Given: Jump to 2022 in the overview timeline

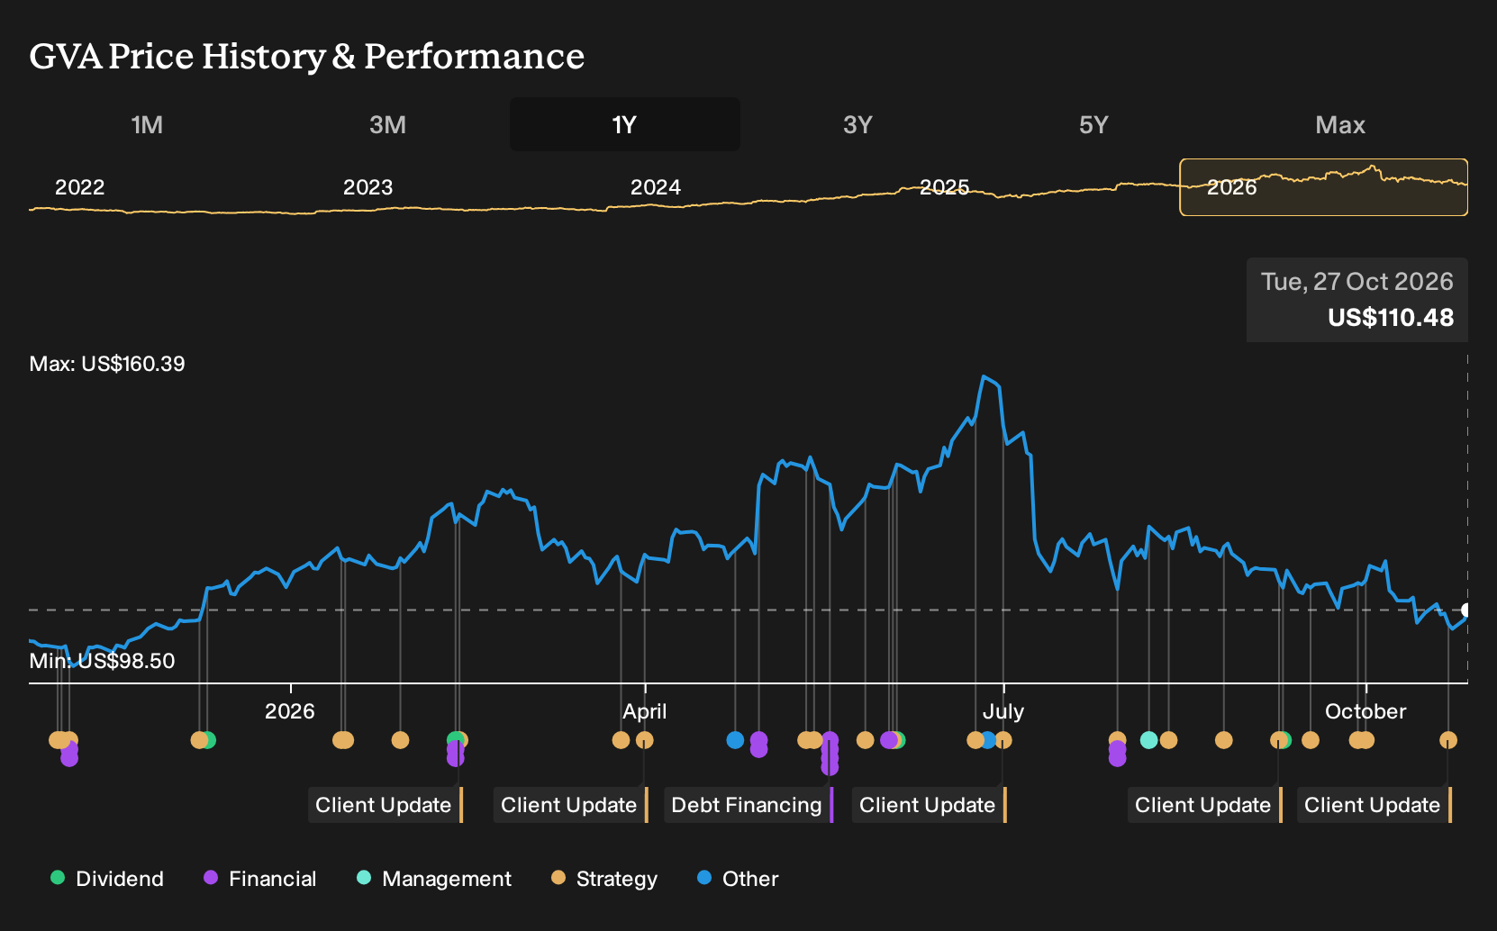Looking at the screenshot, I should point(80,187).
